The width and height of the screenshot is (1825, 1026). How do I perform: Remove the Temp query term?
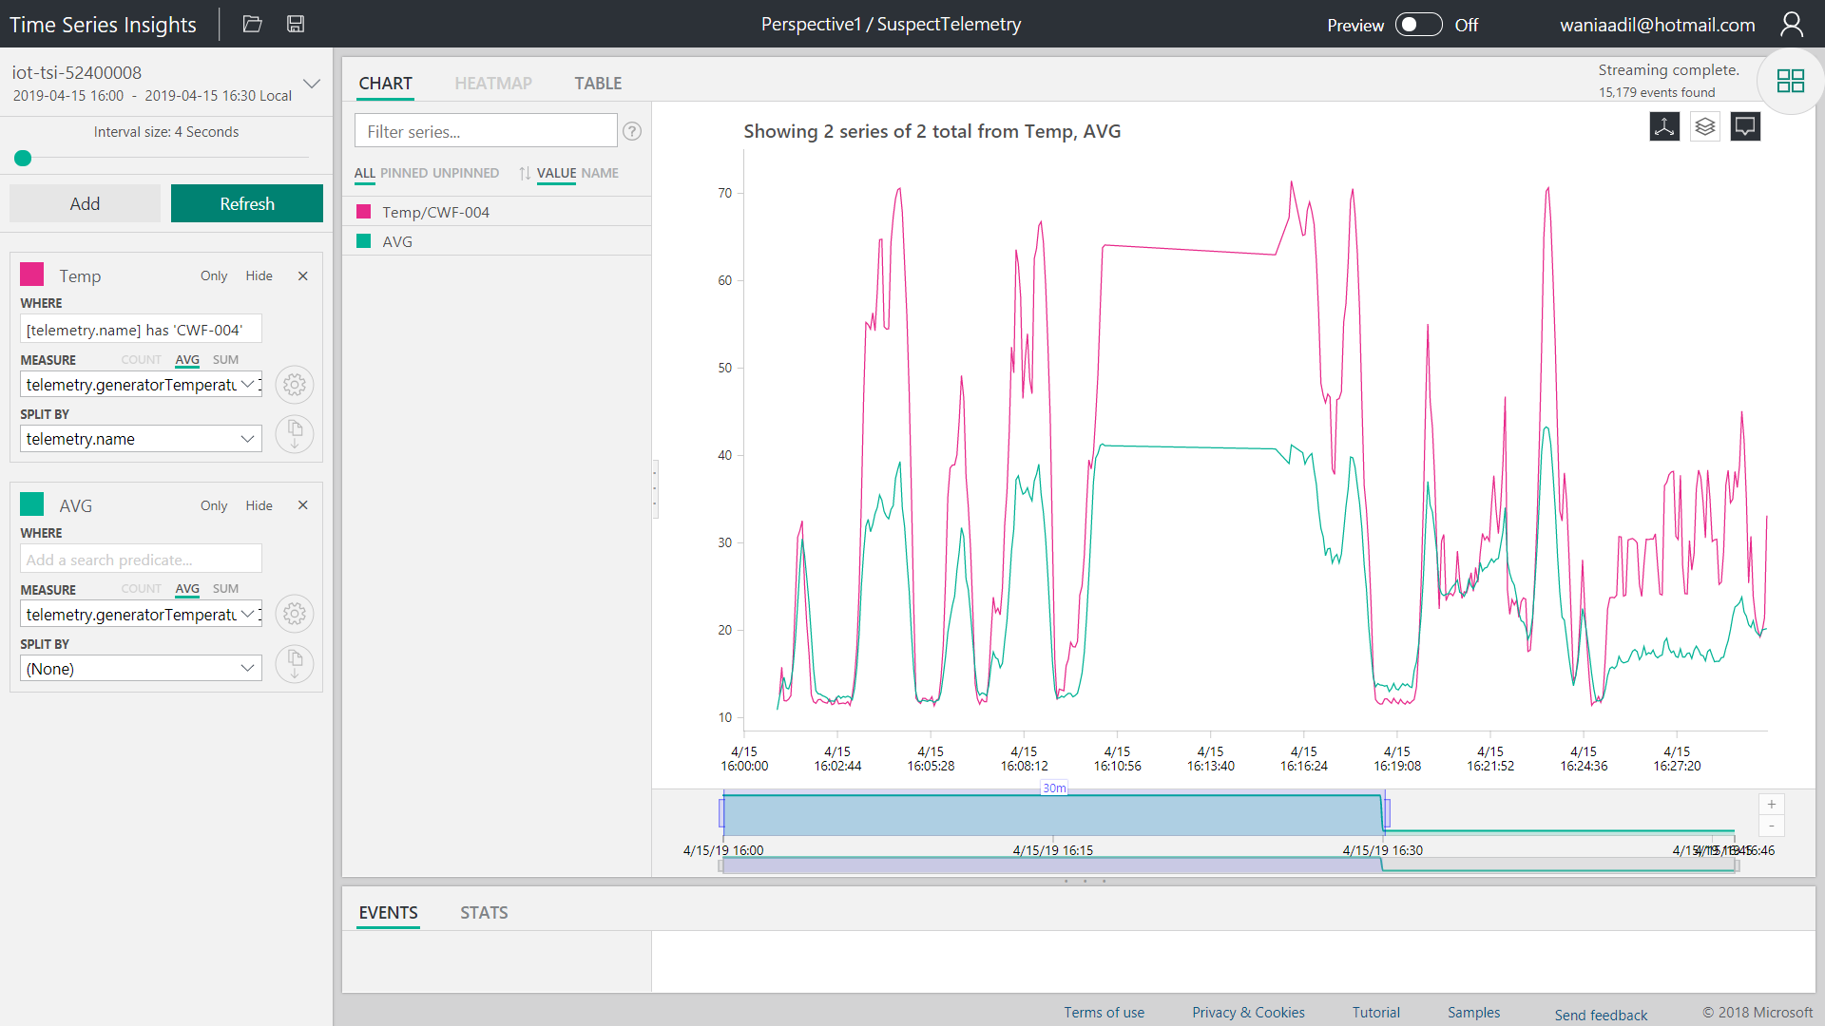[x=302, y=275]
